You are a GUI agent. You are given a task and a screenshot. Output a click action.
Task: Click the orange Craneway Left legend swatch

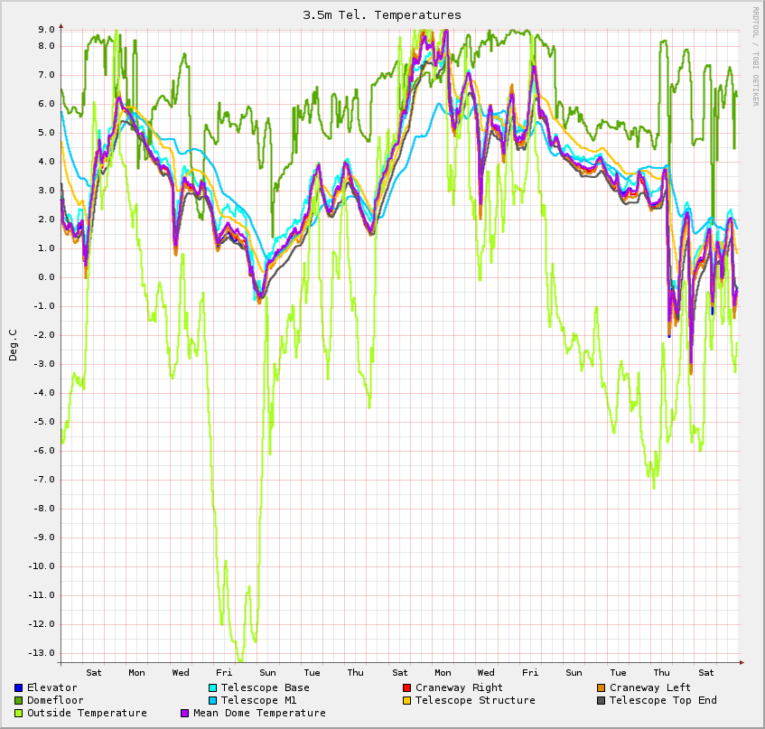601,687
